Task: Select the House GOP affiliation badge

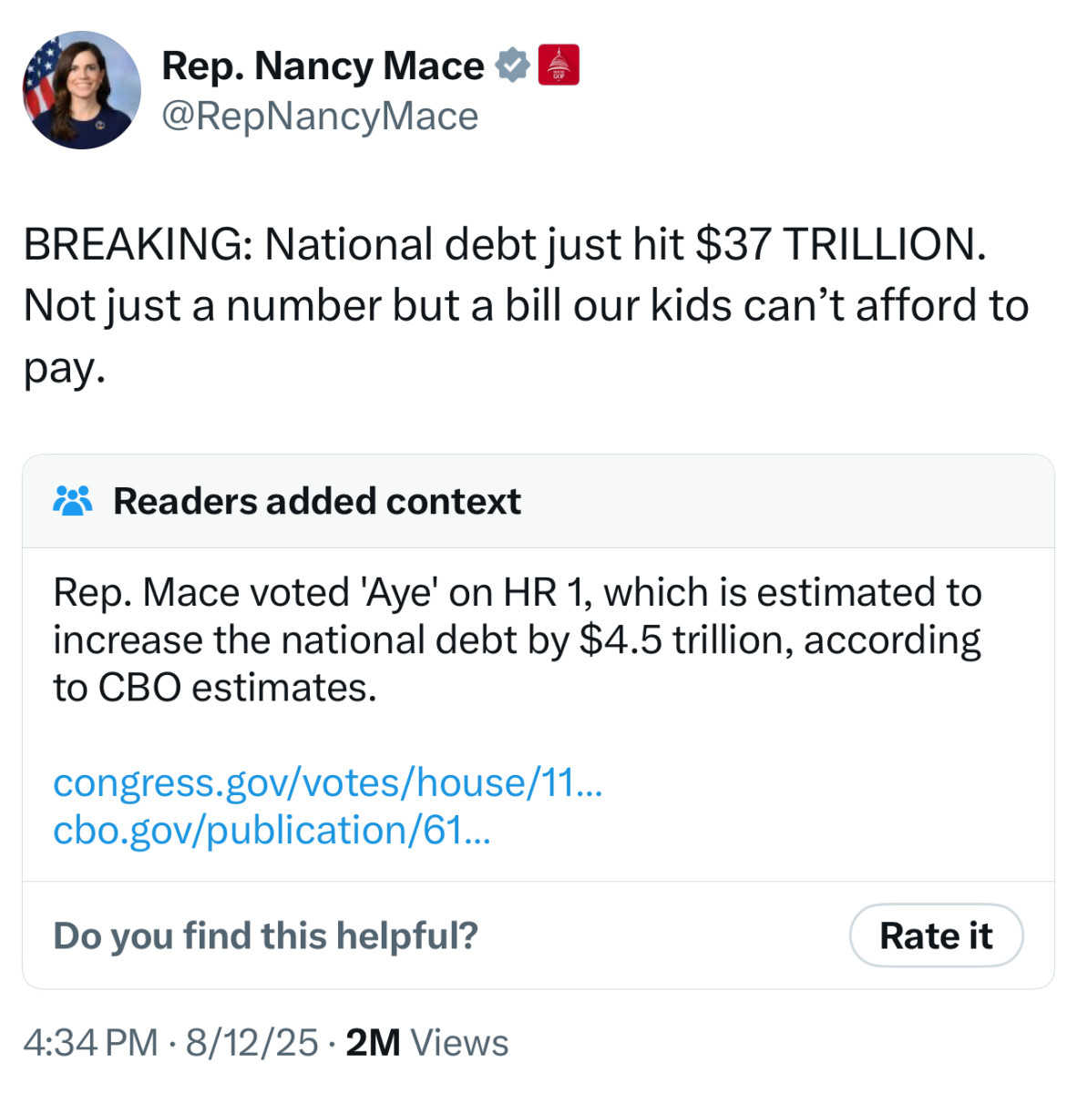Action: coord(559,64)
